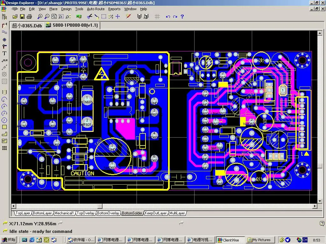The width and height of the screenshot is (326, 244).
Task: Zoom to selected area icon
Action: (x=61, y=17)
